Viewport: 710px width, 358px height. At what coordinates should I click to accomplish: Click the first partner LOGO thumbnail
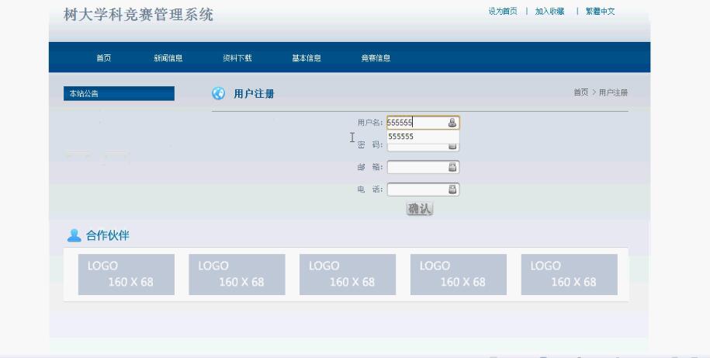126,274
